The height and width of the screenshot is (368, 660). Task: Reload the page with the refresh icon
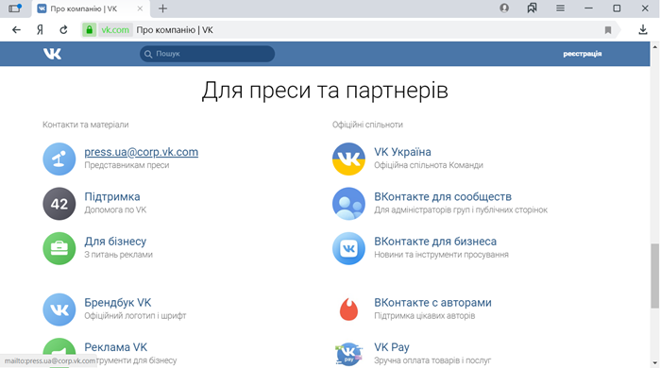(x=63, y=30)
